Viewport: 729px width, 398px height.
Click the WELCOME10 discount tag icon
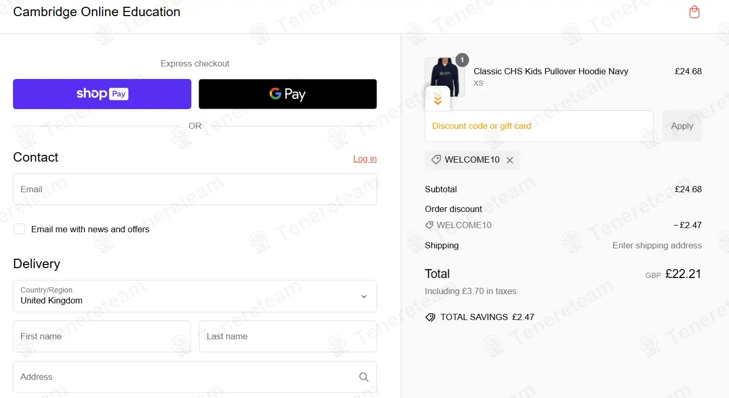click(x=436, y=160)
